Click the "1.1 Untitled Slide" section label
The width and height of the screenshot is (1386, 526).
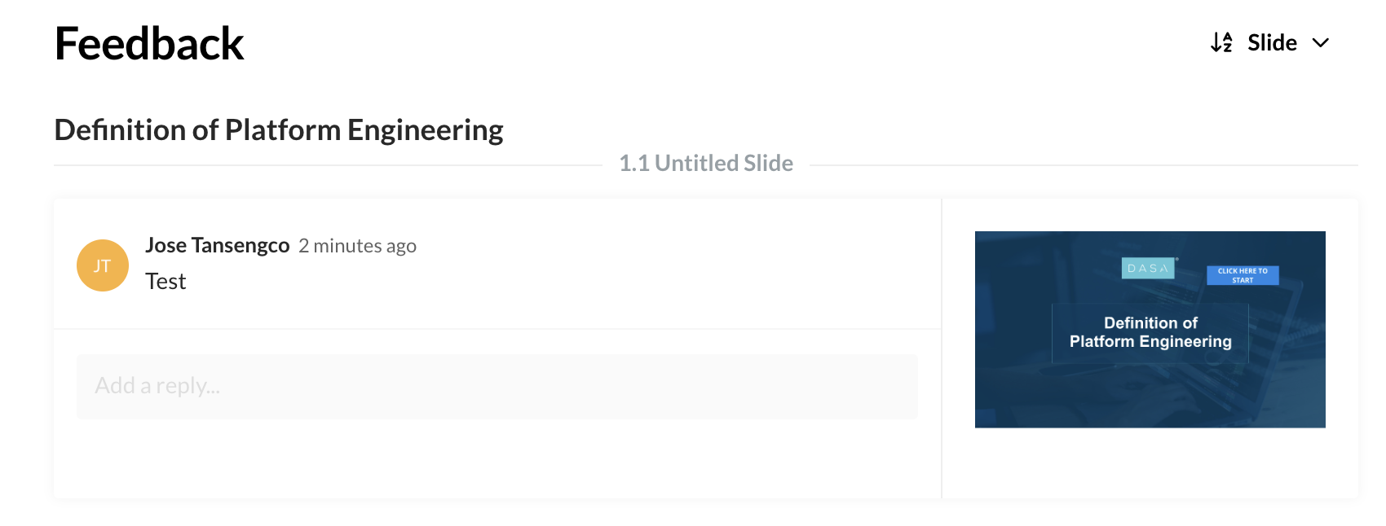706,164
